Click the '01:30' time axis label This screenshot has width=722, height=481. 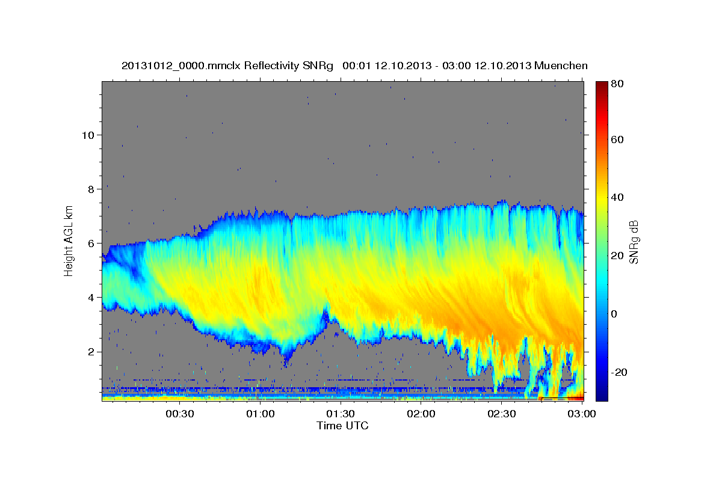click(x=341, y=414)
